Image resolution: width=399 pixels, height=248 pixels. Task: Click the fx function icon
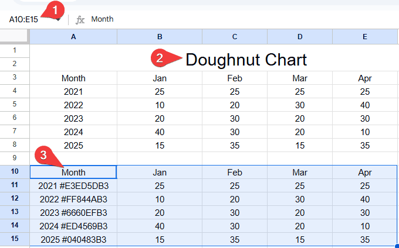80,19
